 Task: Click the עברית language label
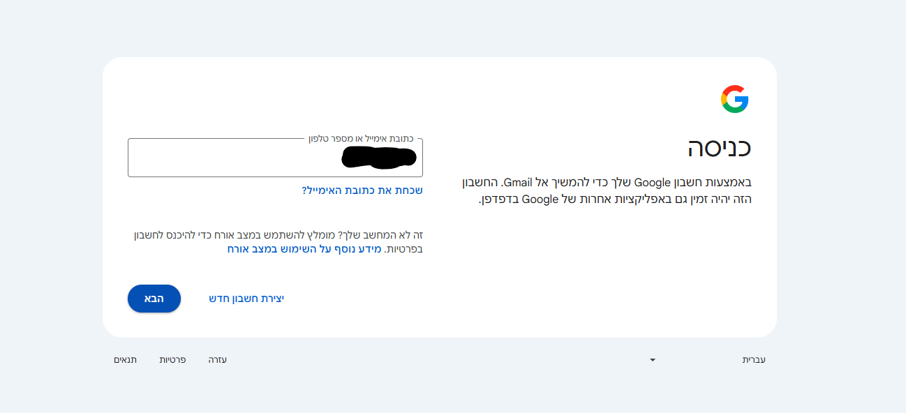(755, 359)
